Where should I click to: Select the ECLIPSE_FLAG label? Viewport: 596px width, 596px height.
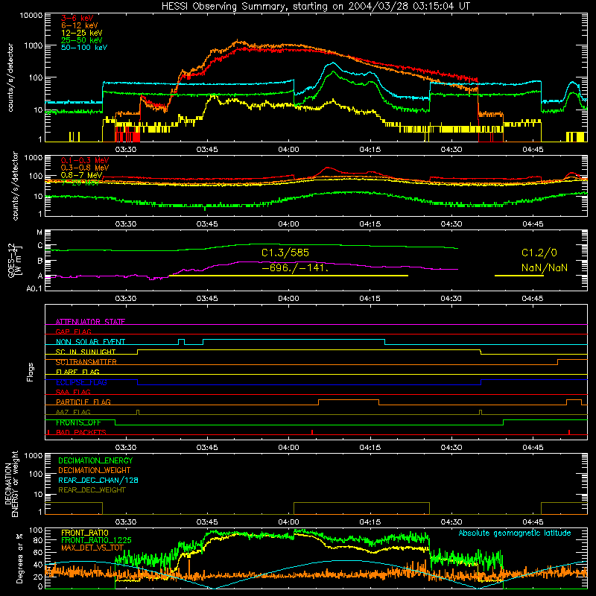(81, 382)
